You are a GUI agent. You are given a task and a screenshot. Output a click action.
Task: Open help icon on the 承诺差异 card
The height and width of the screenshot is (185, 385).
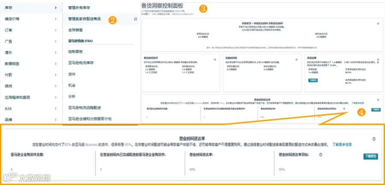coord(378,24)
